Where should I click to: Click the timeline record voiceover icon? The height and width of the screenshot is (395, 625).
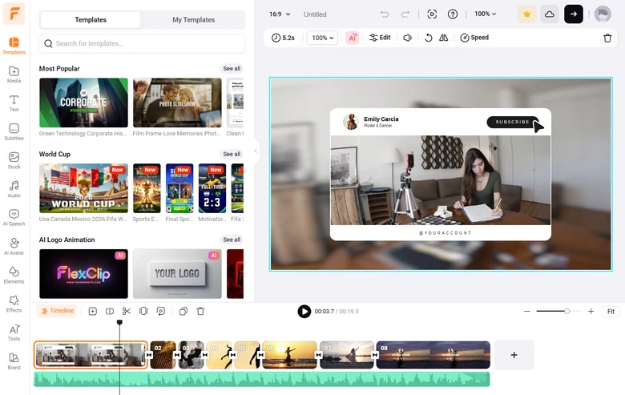point(160,312)
